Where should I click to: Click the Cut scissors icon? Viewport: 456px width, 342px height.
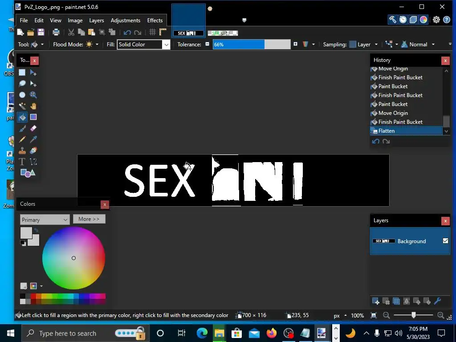coord(71,32)
